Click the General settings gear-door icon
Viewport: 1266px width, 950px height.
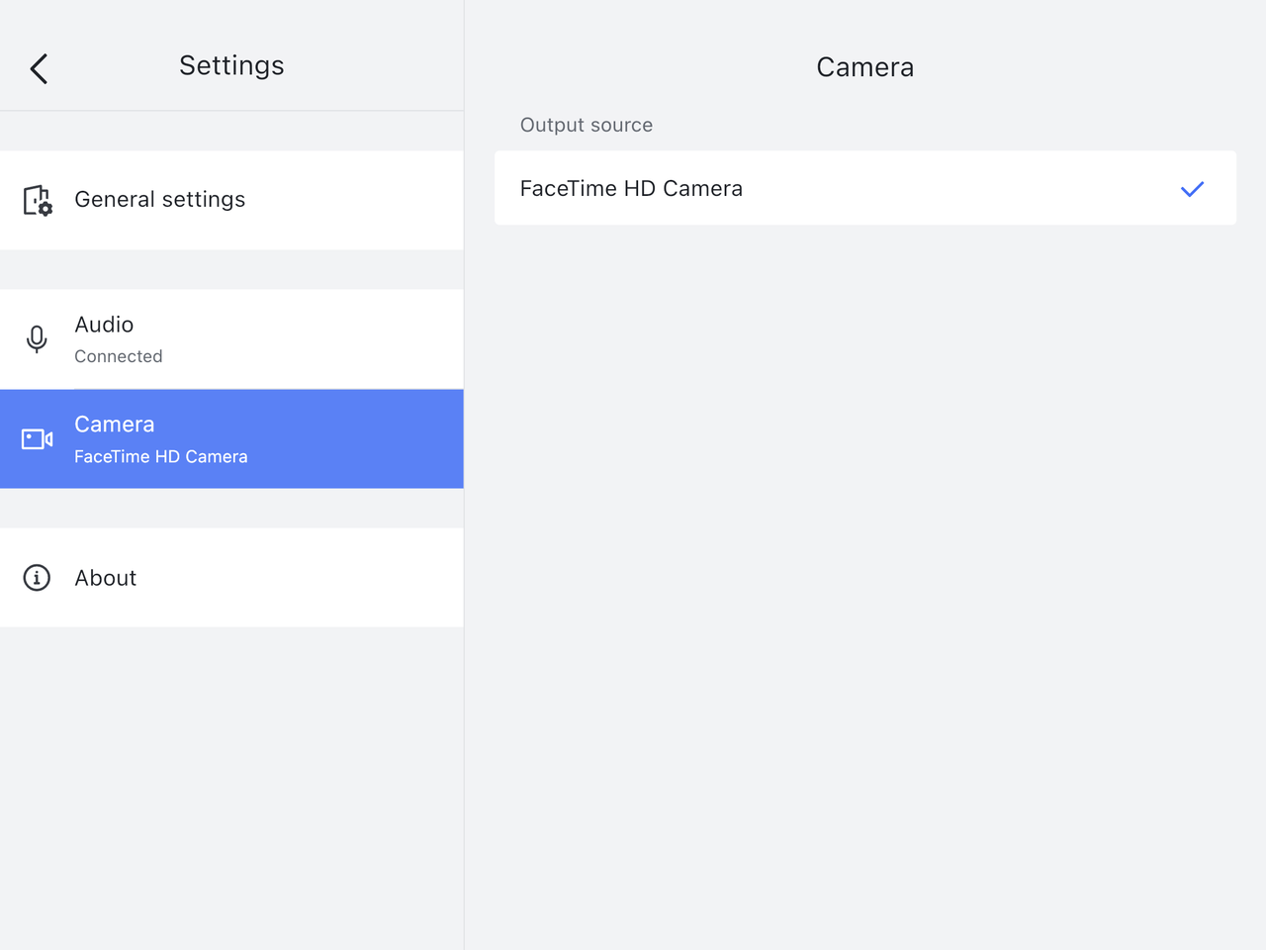(38, 200)
